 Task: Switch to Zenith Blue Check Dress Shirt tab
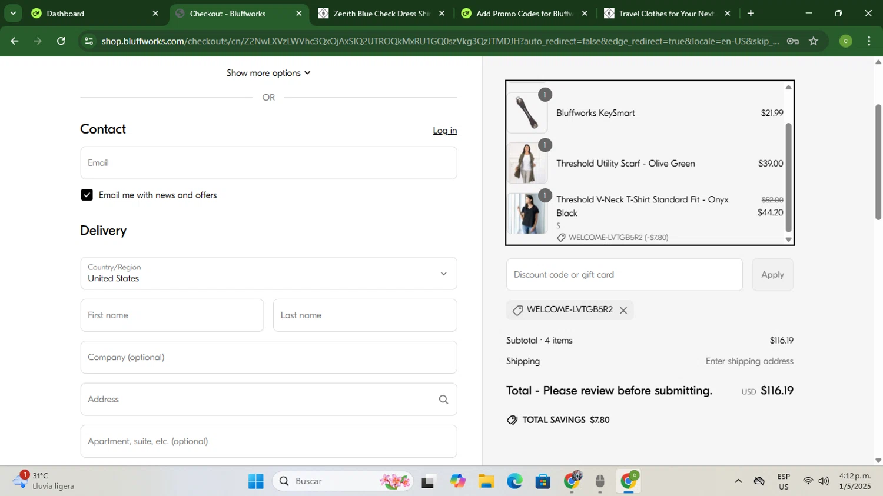tap(381, 13)
